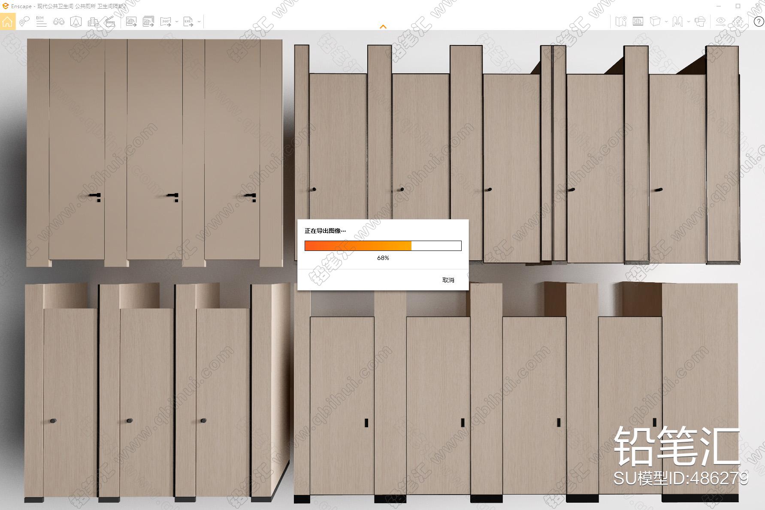Image resolution: width=765 pixels, height=510 pixels.
Task: Click the framed cityscape image icon
Action: 638,21
